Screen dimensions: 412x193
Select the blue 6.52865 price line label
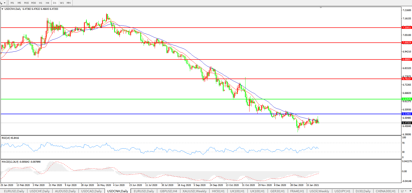click(406, 114)
